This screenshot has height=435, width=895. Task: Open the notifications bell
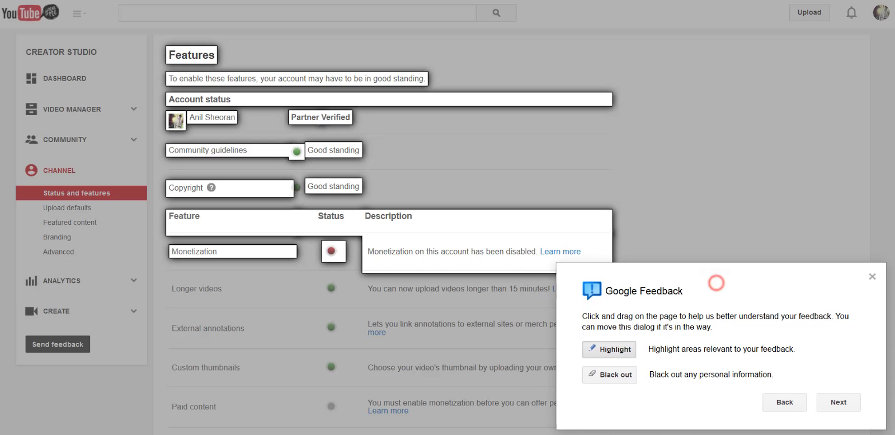851,12
